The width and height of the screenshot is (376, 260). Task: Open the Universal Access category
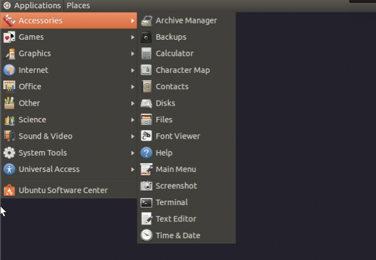pyautogui.click(x=69, y=169)
